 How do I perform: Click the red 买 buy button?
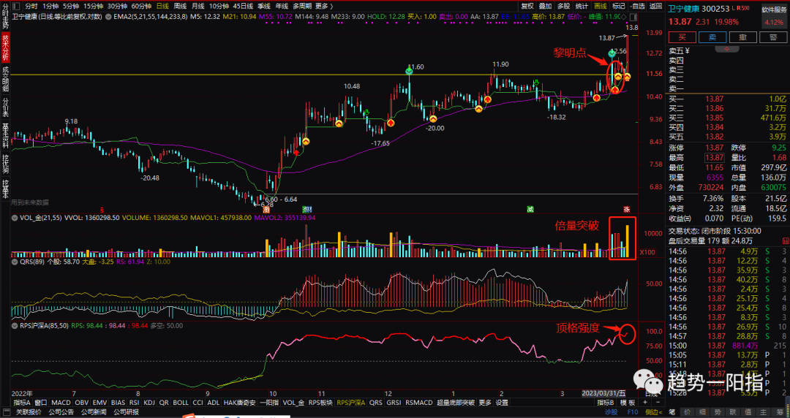[682, 37]
